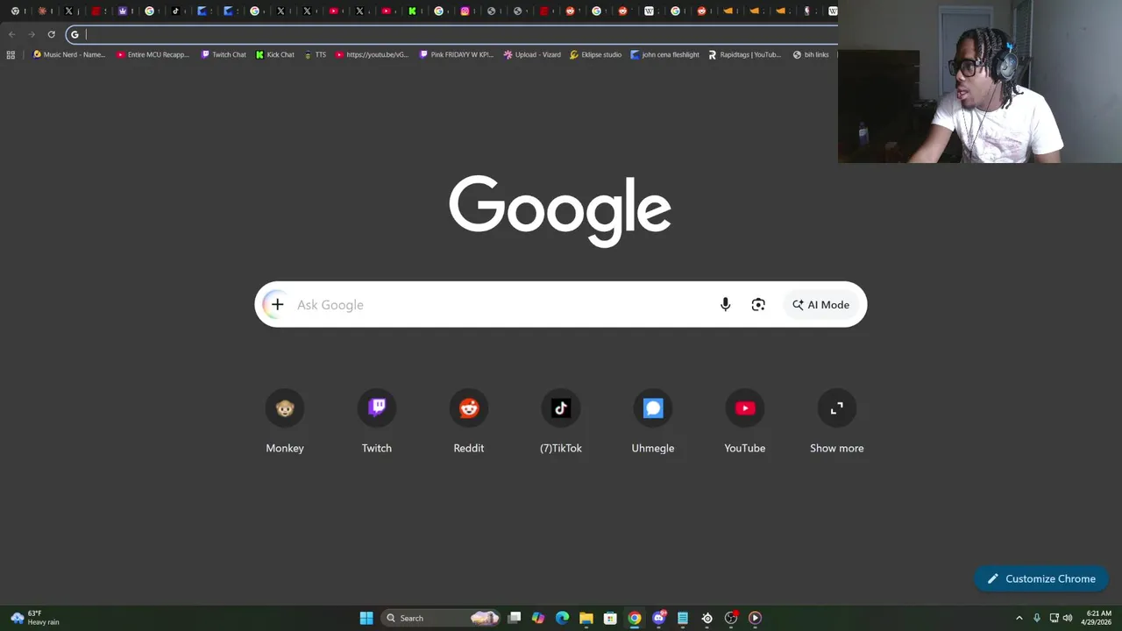Open the Upload - Vizard bookmark

coord(532,54)
